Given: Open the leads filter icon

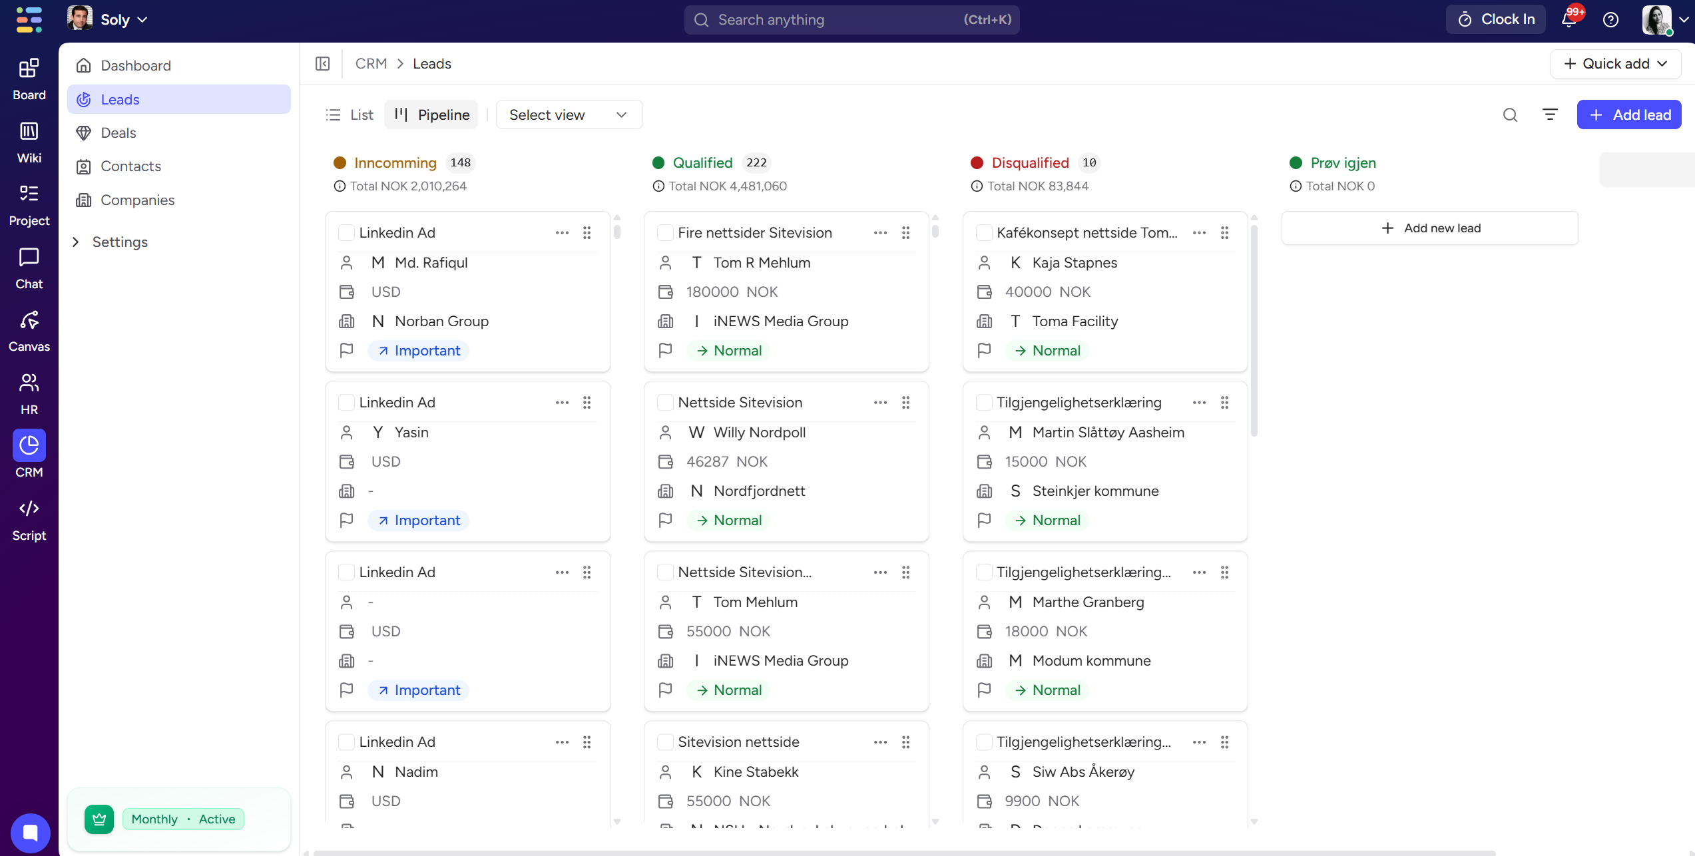Looking at the screenshot, I should [x=1550, y=114].
